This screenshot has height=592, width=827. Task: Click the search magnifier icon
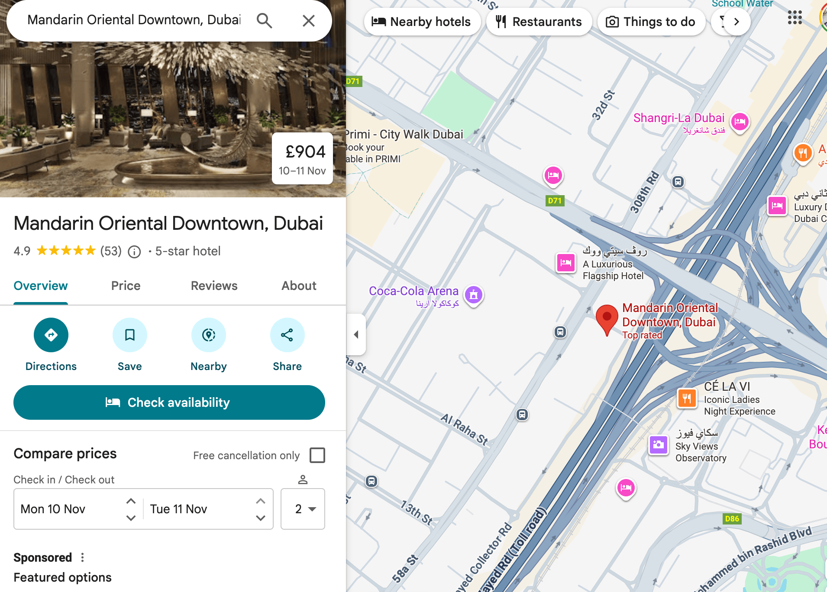point(264,20)
